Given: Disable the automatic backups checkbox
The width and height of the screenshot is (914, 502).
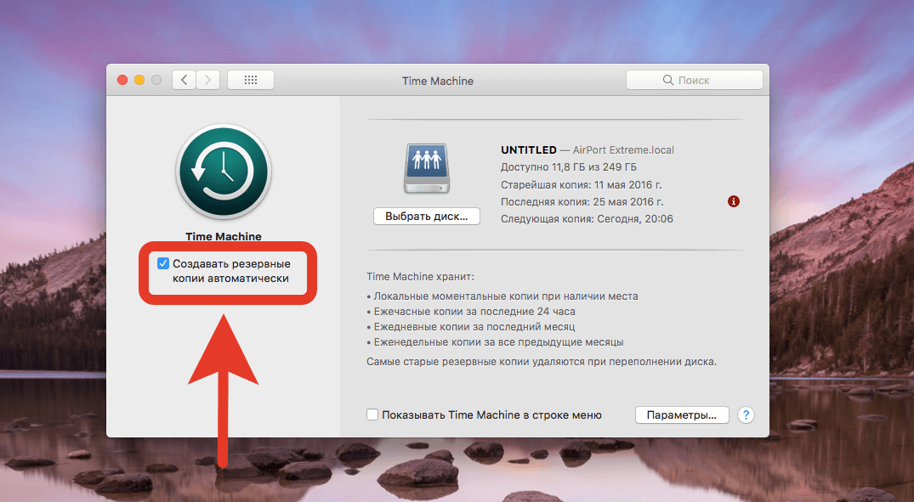Looking at the screenshot, I should coord(163,264).
